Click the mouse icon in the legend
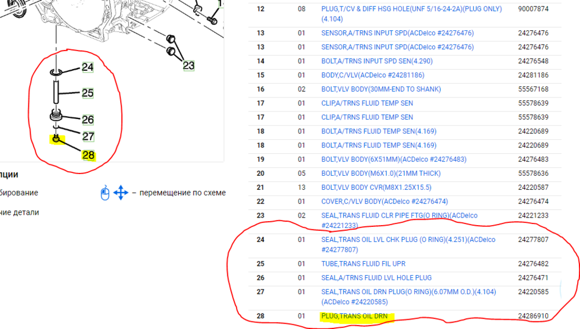580x329 pixels. coord(104,193)
